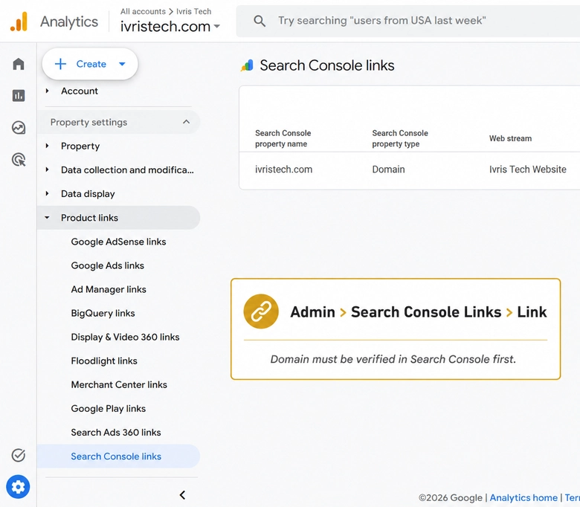Select Search Ads 360 links
This screenshot has width=580, height=507.
click(116, 433)
